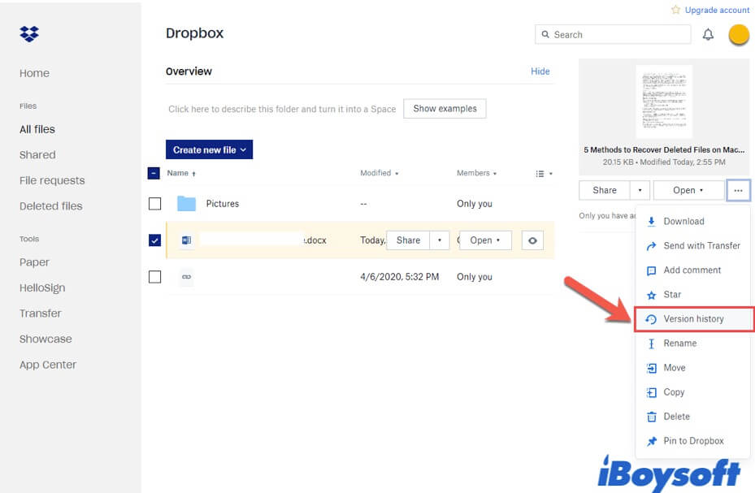Viewport: 755px width, 493px height.
Task: Select Version history from the menu
Action: point(693,319)
